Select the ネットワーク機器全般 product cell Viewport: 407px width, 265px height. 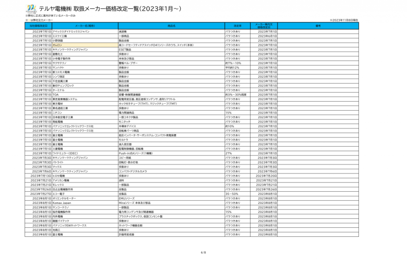[x=171, y=226]
